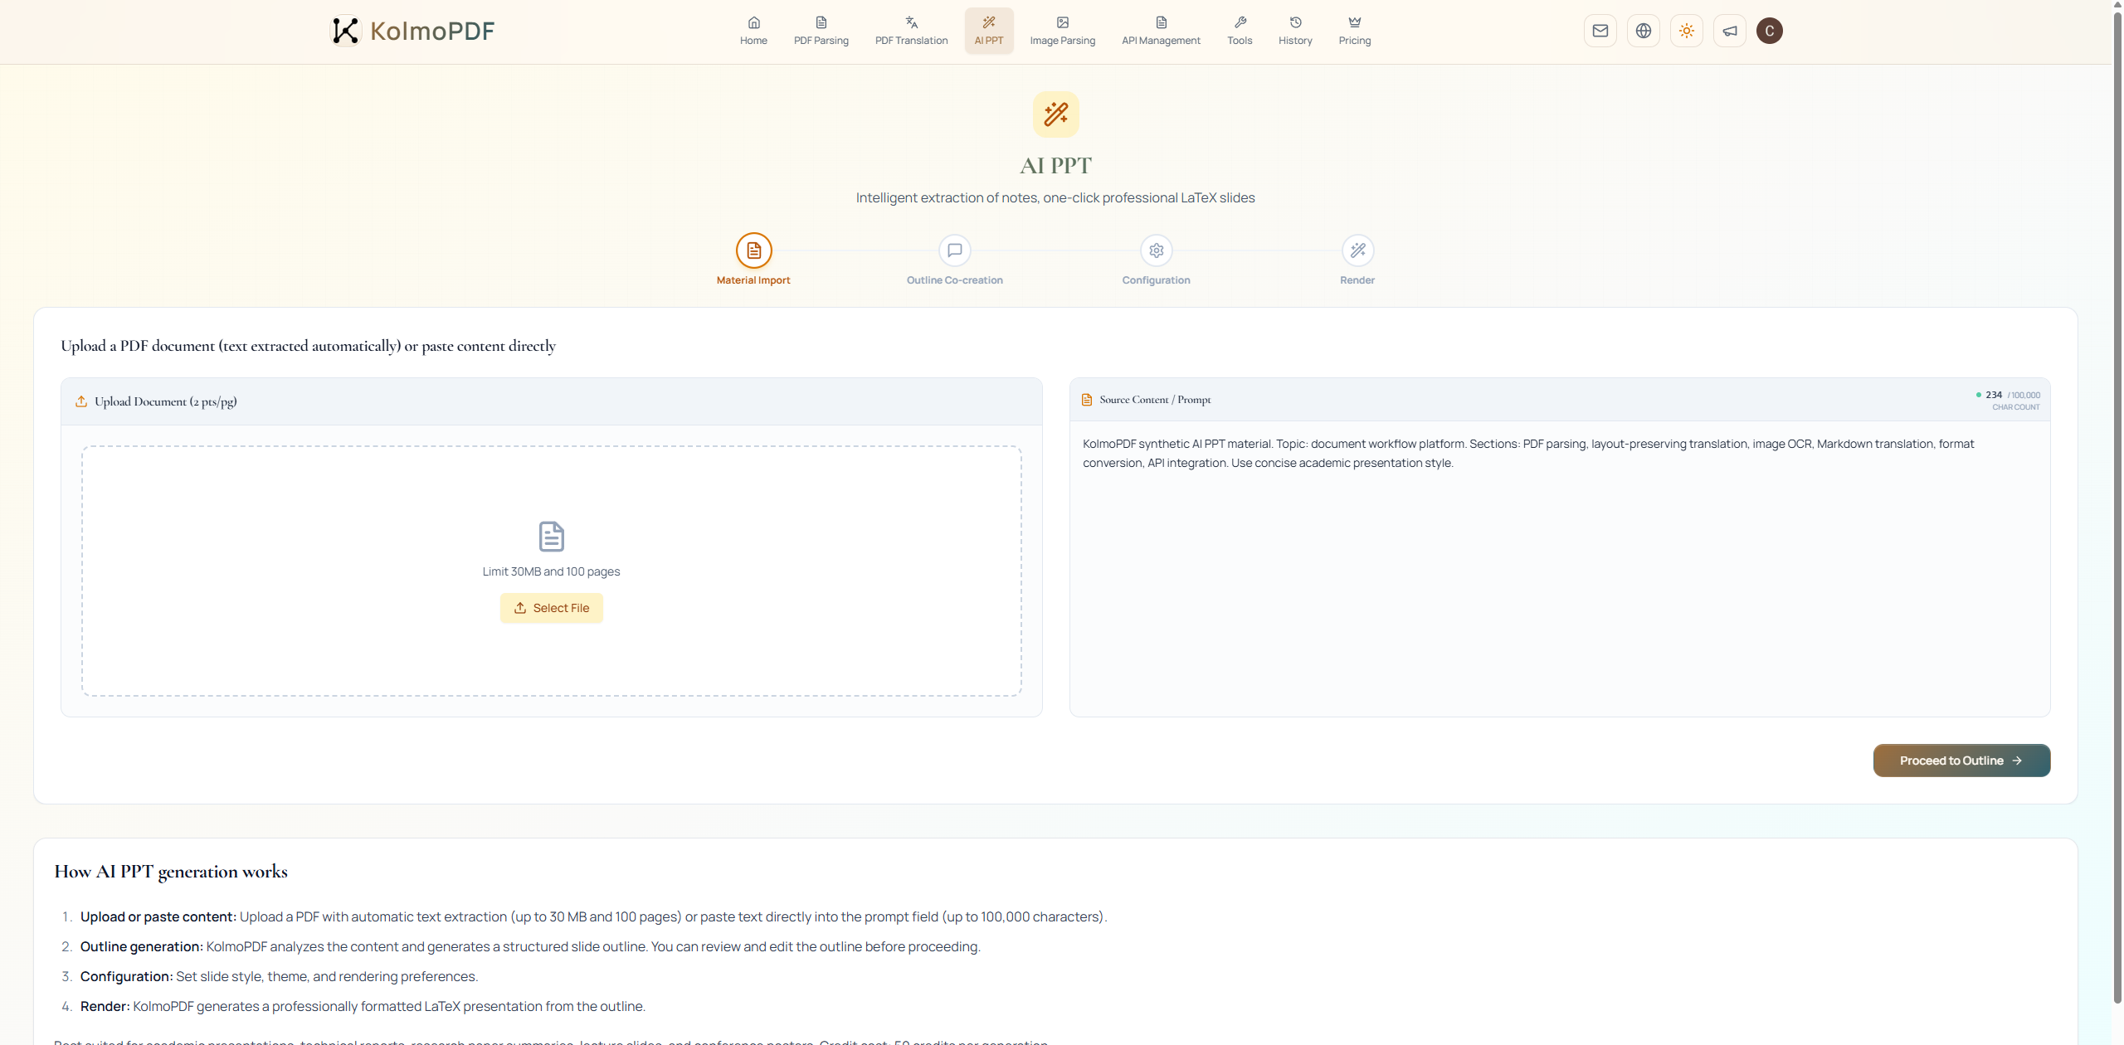Go to the PDF Parsing tab
This screenshot has height=1045, width=2124.
click(821, 31)
